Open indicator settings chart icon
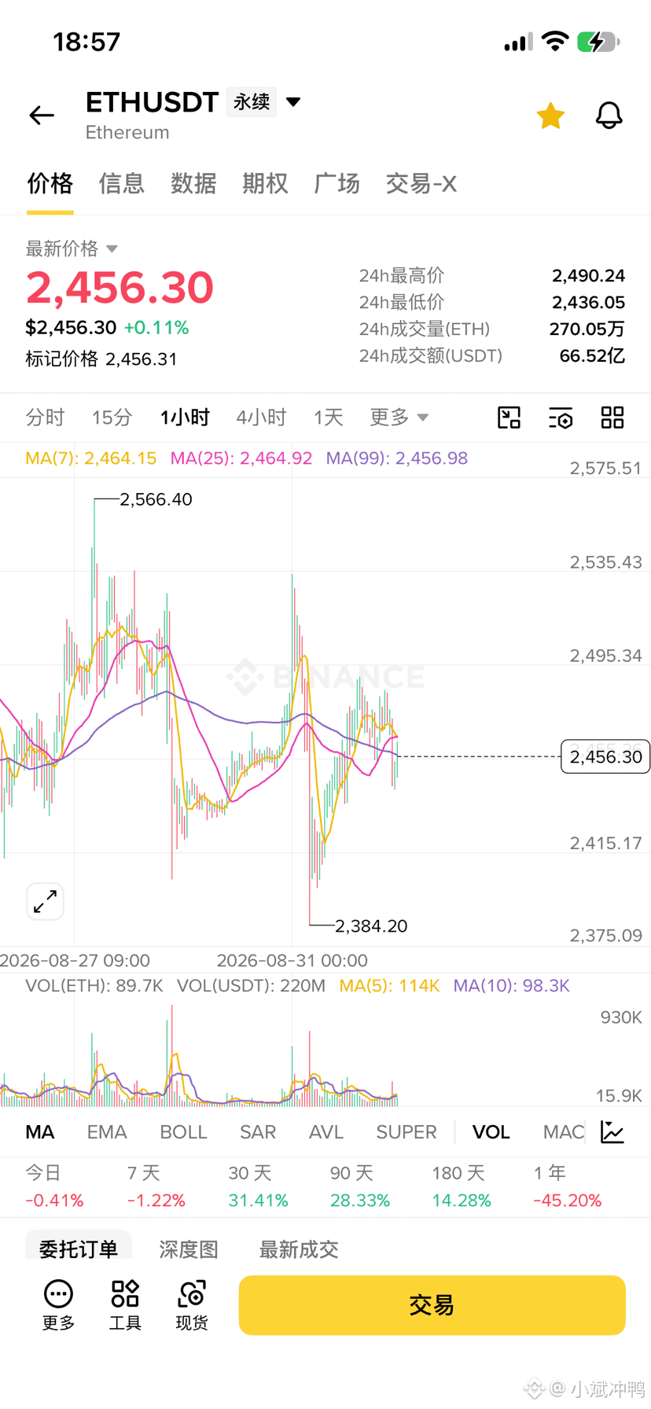Viewport: 651px width, 1409px height. [612, 1132]
